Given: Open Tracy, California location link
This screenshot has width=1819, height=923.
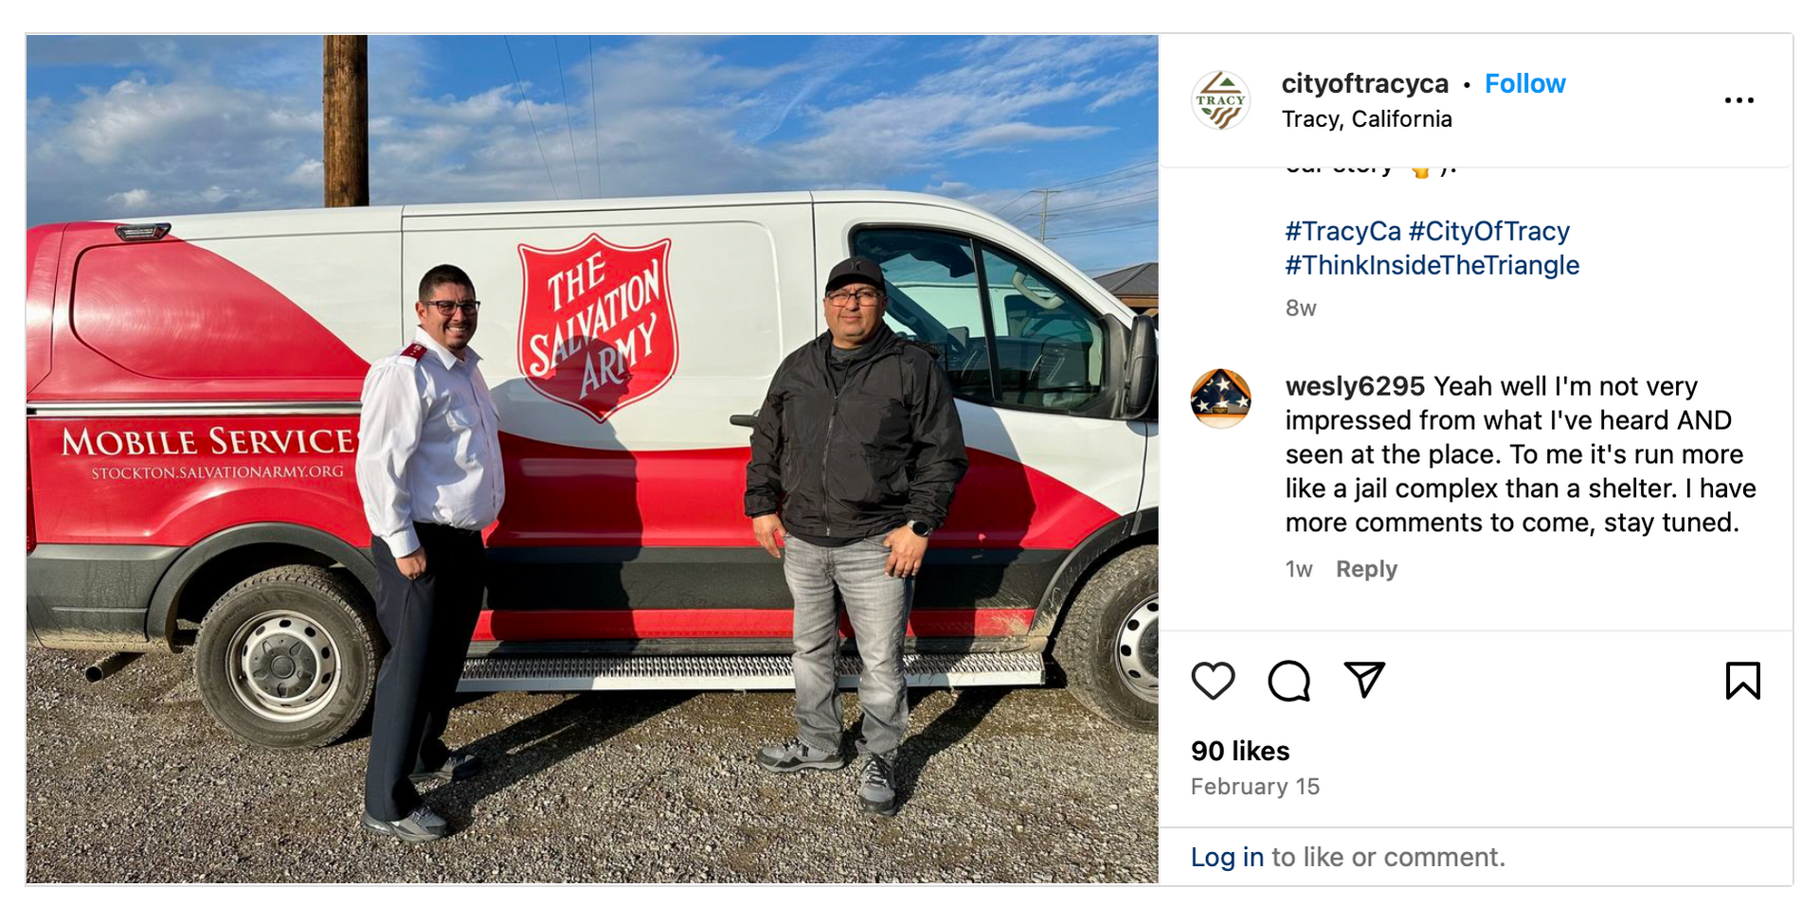Looking at the screenshot, I should click(1366, 119).
